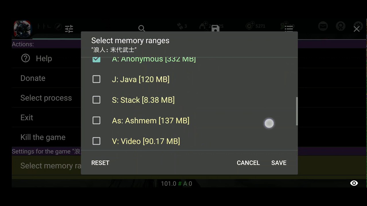Open the search tab magnifier icon
The height and width of the screenshot is (206, 367).
pos(142,28)
